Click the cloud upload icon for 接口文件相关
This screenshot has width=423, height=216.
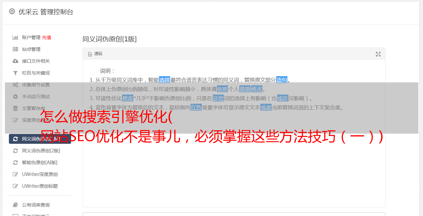pyautogui.click(x=15, y=61)
